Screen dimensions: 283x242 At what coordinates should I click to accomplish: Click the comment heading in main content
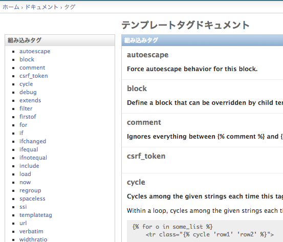[144, 122]
